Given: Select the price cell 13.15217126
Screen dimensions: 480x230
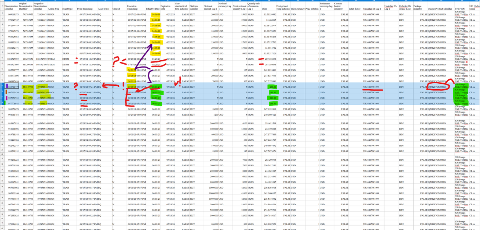Looking at the screenshot, I should click(x=270, y=53).
